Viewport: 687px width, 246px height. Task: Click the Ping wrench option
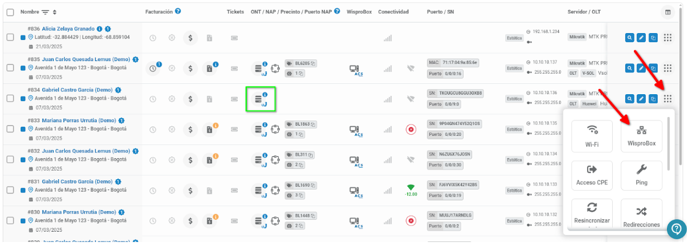click(641, 176)
